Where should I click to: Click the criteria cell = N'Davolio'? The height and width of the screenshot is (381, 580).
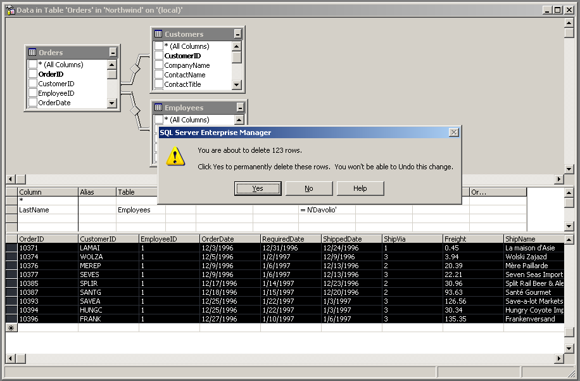coord(327,210)
